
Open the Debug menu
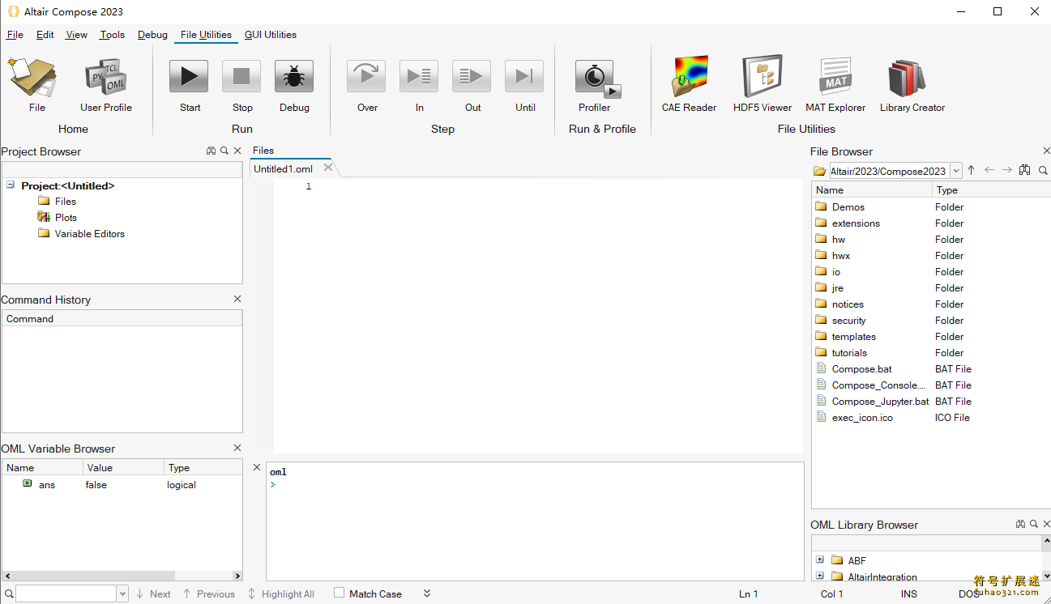click(x=152, y=35)
